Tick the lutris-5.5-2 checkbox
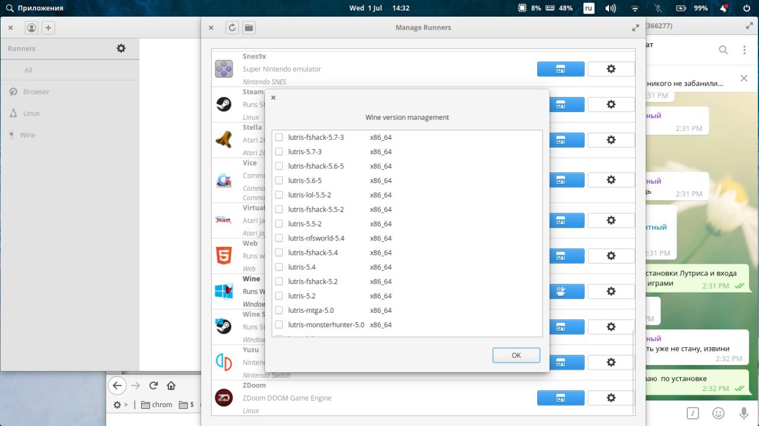Screen dimensions: 759x426 [x=279, y=224]
